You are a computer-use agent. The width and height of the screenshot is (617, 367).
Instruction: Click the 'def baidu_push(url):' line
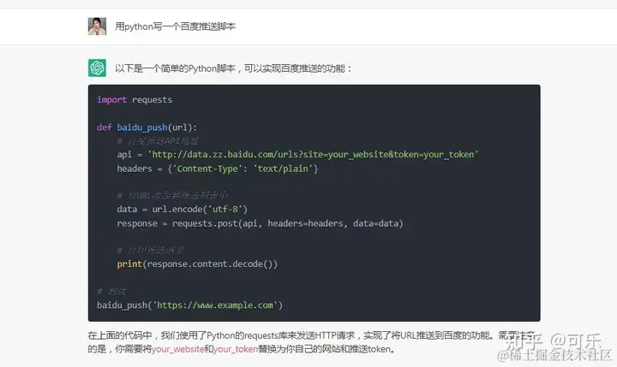click(x=147, y=127)
